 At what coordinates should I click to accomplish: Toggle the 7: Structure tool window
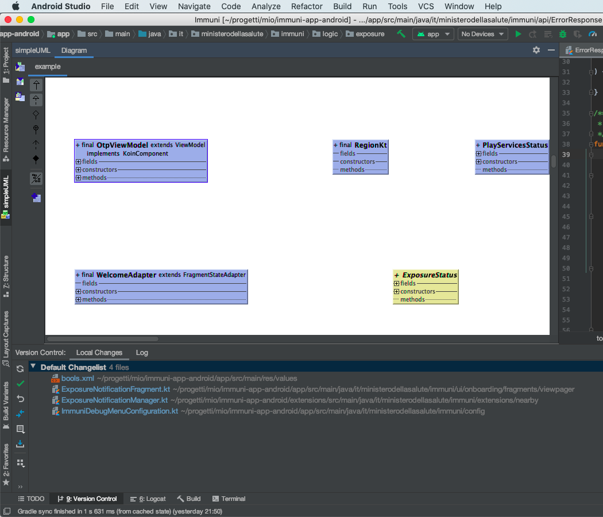click(6, 276)
